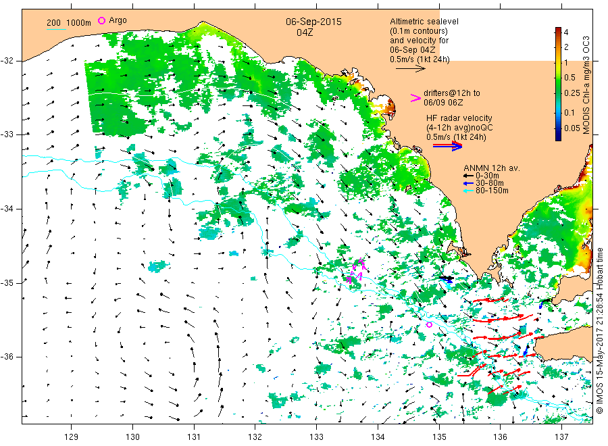Click the colorbar tick label "0.5"
This screenshot has height=446, width=608.
[569, 77]
